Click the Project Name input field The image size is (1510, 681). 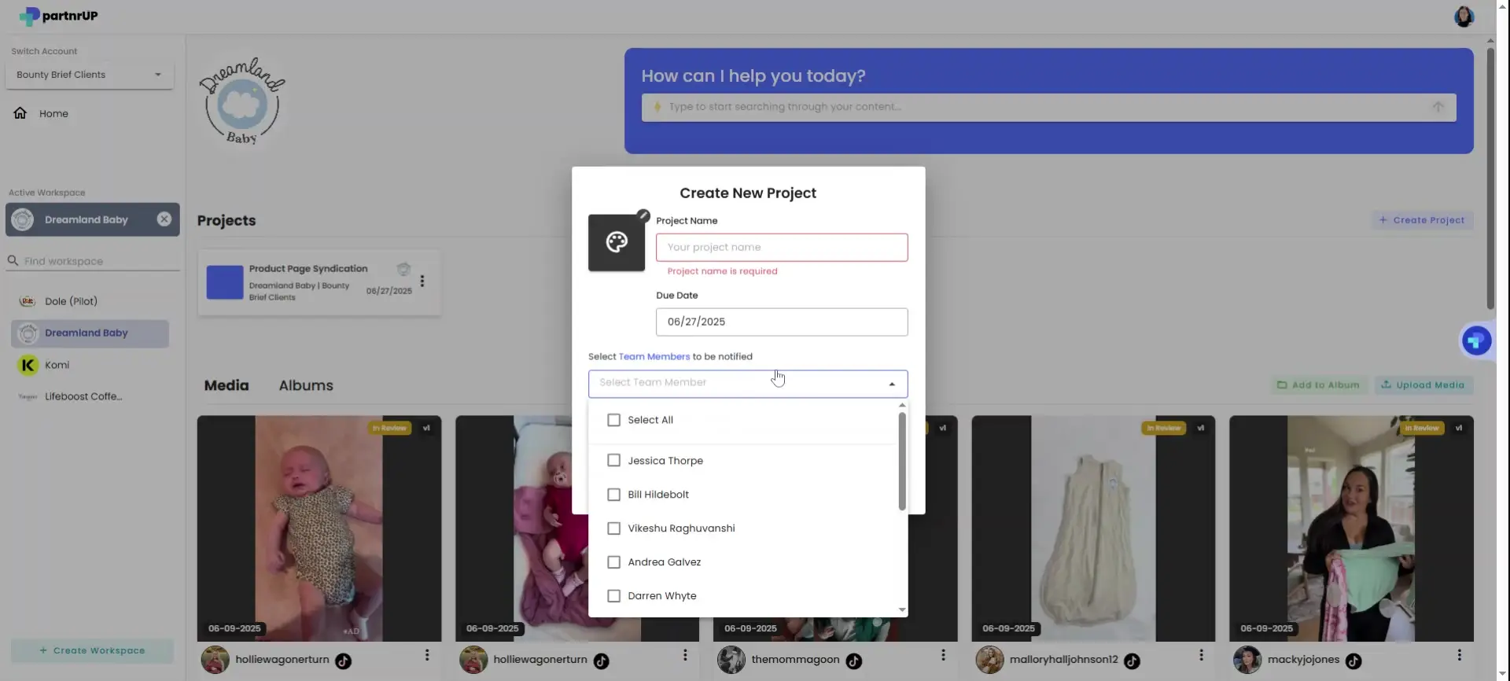782,248
